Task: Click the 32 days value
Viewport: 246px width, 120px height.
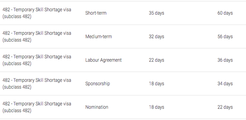Action: 156,36
